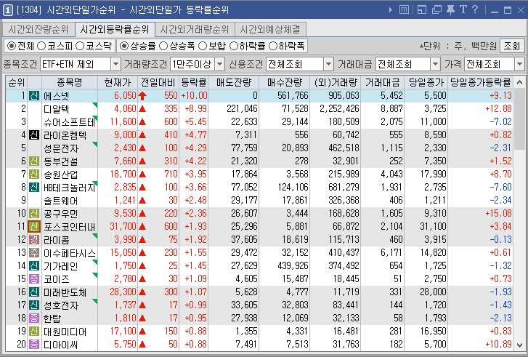Image resolution: width=528 pixels, height=357 pixels.
Task: Click the 증 badge next to 코이즈
Action: [33, 279]
